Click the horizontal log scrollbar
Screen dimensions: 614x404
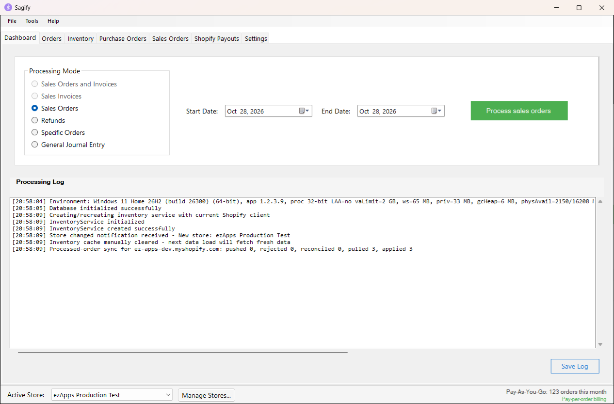183,353
